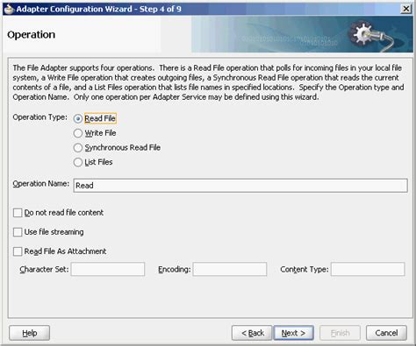Viewport: 416px width, 346px height.
Task: Select Synchronous Read File option
Action: pos(78,148)
